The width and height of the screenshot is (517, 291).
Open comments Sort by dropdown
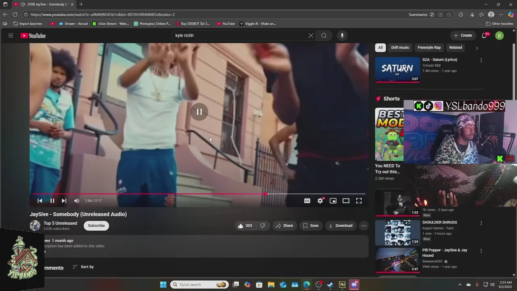83,267
